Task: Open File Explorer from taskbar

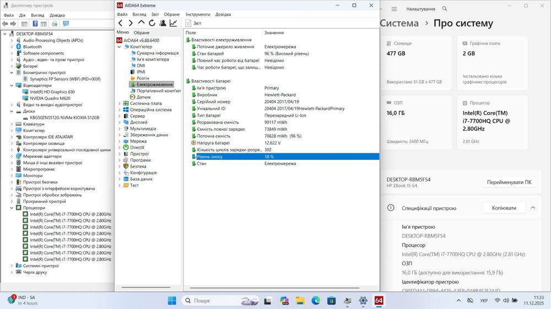Action: pos(300,301)
